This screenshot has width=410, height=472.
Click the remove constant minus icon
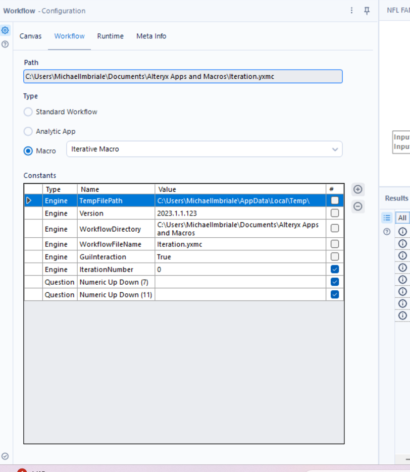click(358, 206)
